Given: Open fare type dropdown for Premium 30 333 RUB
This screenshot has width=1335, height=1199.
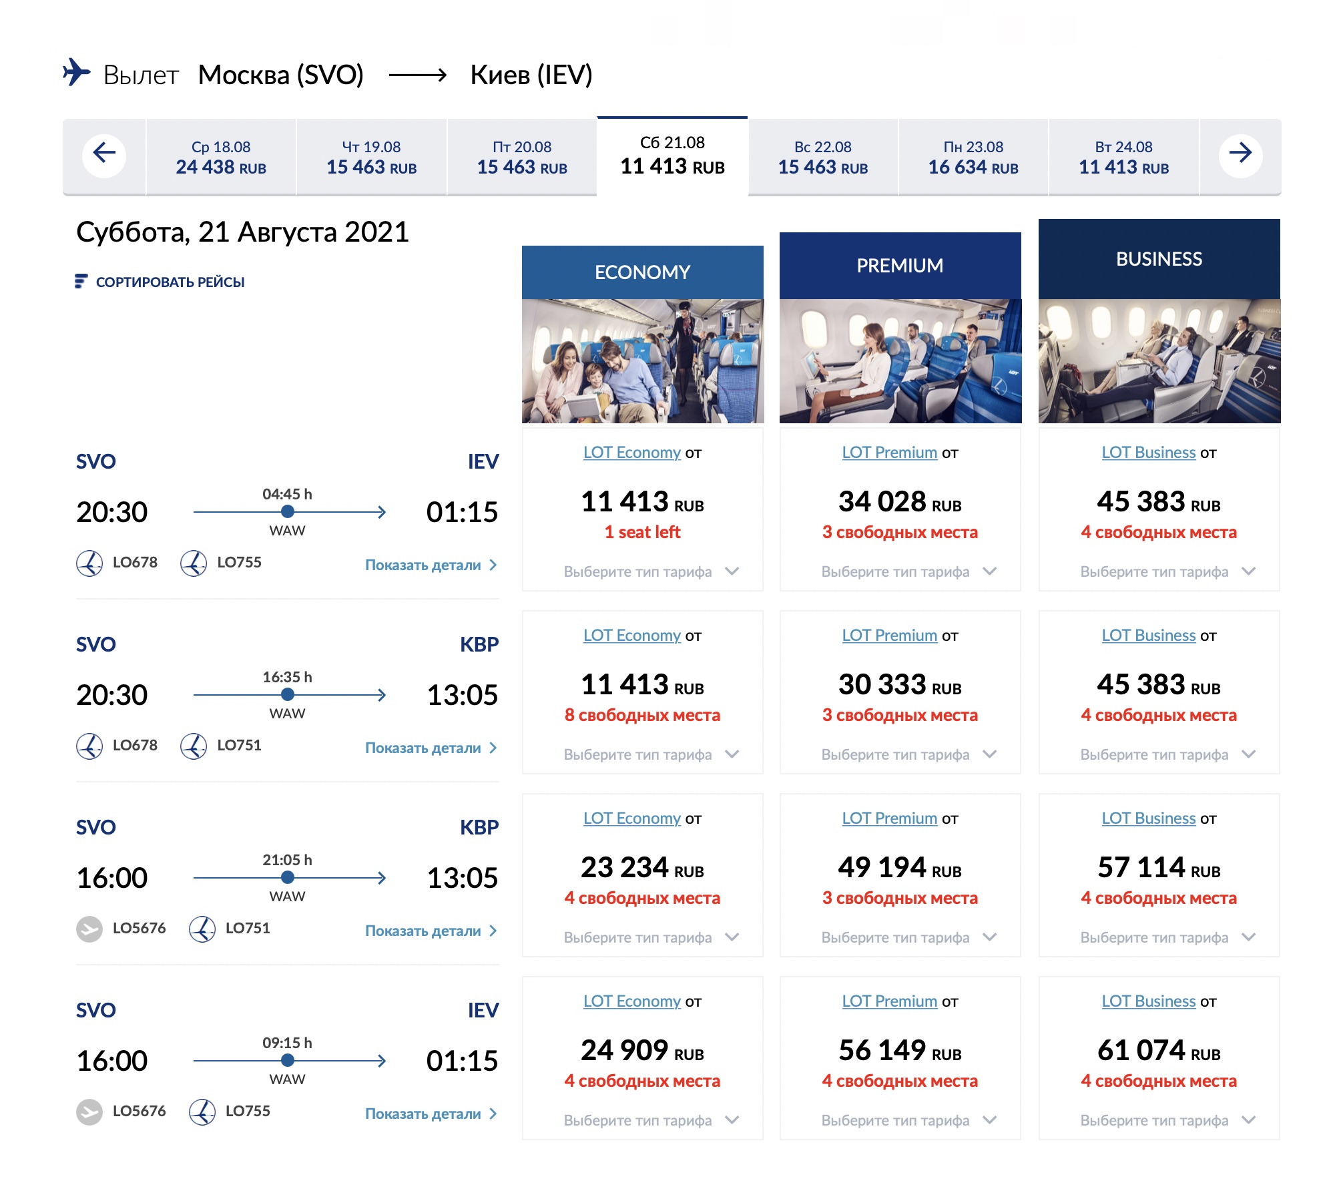Looking at the screenshot, I should pos(908,754).
